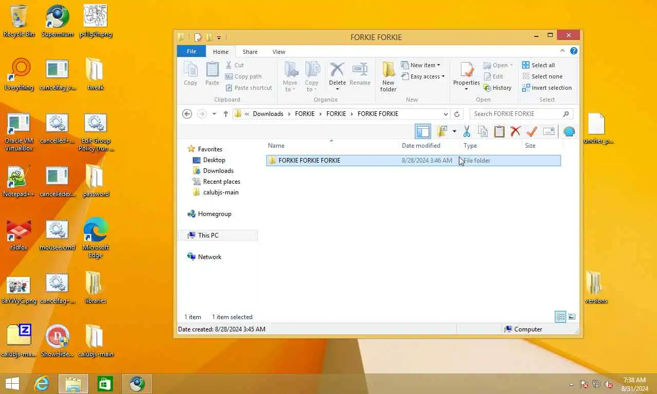Switch to the Share ribbon tab
This screenshot has width=657, height=394.
point(250,51)
